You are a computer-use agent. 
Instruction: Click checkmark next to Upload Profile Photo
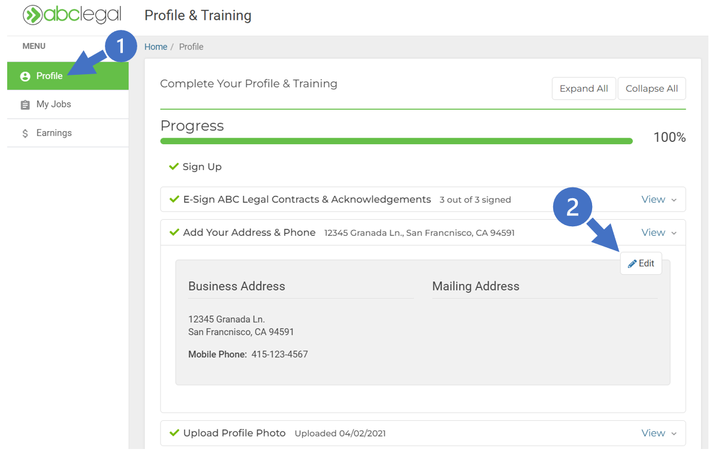174,433
